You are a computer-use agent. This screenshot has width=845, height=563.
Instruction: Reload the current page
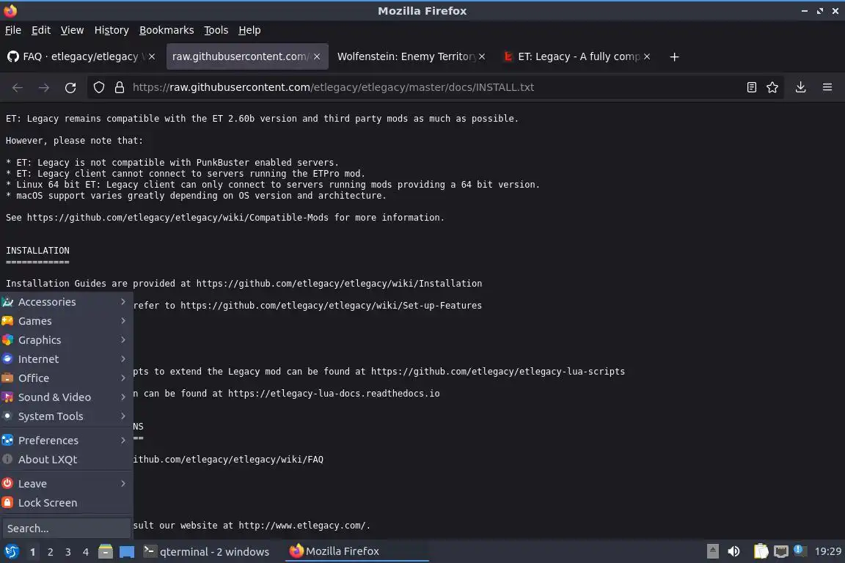(70, 87)
